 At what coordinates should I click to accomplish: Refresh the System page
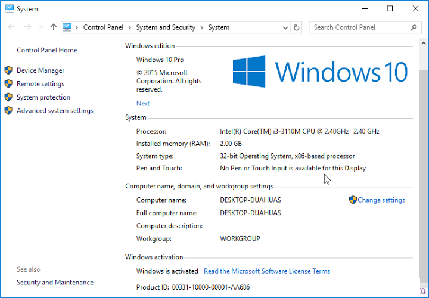pyautogui.click(x=296, y=27)
